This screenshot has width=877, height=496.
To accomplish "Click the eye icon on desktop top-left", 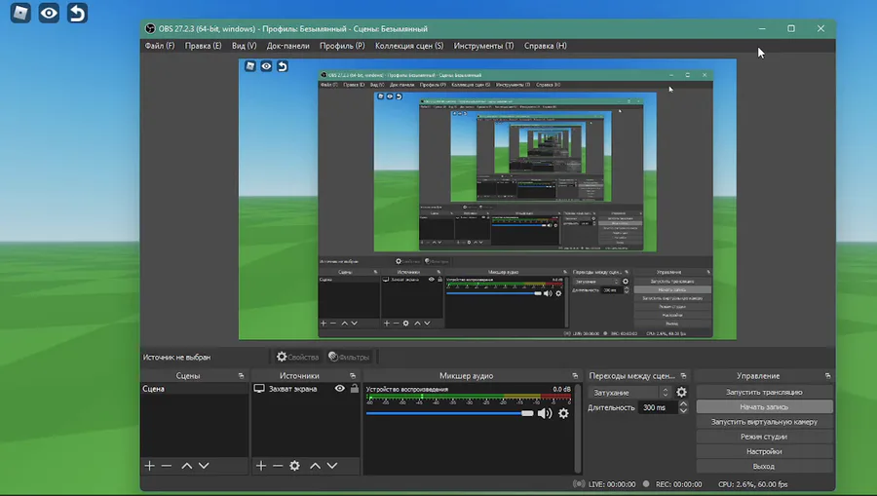I will coord(50,13).
